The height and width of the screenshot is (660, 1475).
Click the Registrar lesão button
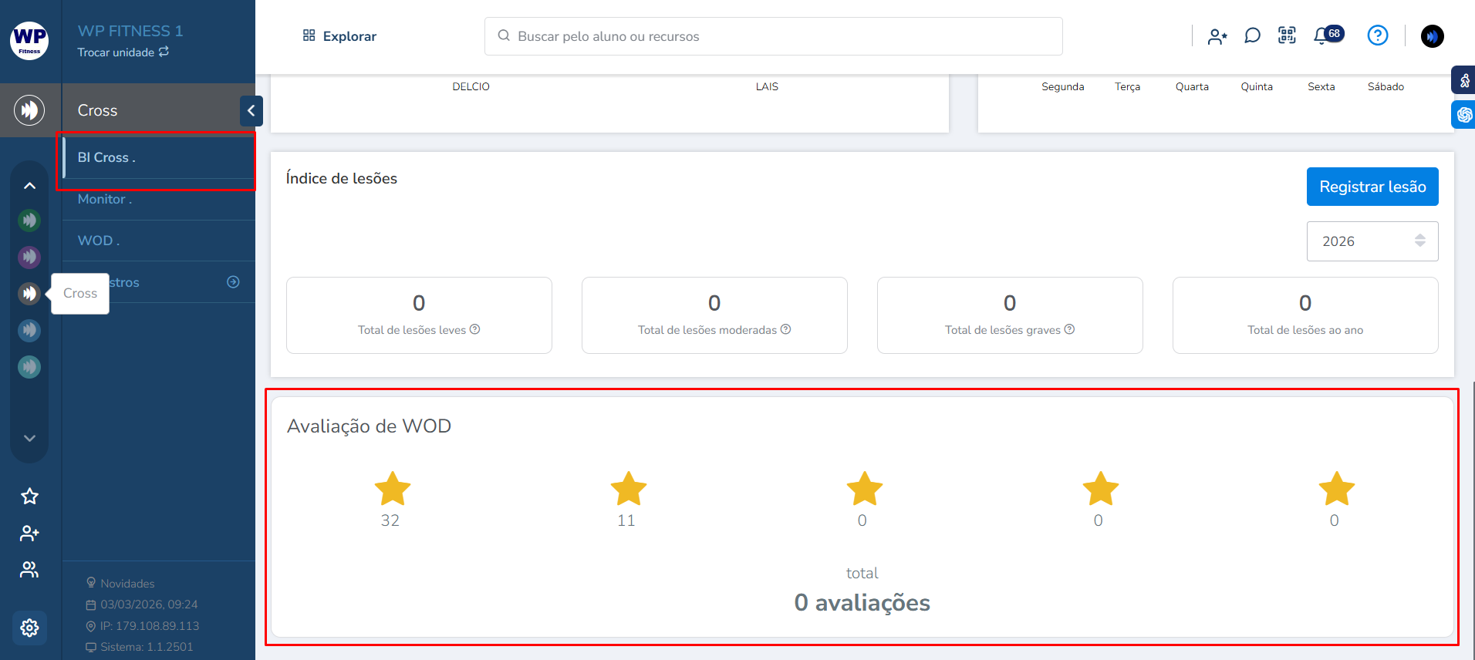tap(1372, 187)
